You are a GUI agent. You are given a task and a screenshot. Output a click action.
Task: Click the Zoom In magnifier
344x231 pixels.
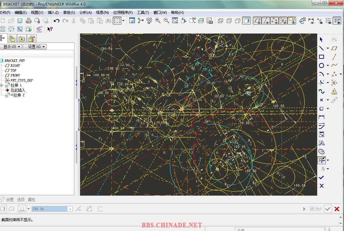158,21
